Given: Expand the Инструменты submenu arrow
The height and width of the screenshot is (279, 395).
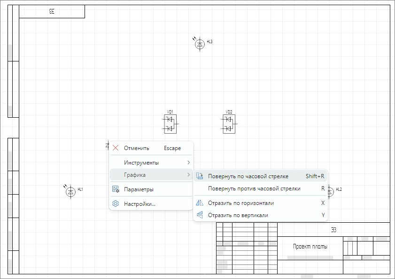Looking at the screenshot, I should point(188,163).
